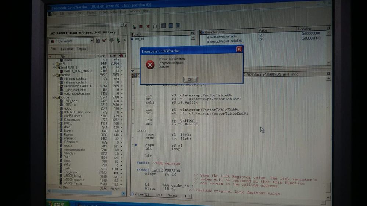Open the Debug menu
This screenshot has width=367, height=206.
[x=103, y=12]
